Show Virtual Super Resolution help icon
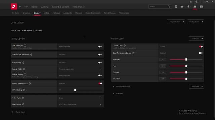 pyautogui.click(x=31, y=55)
